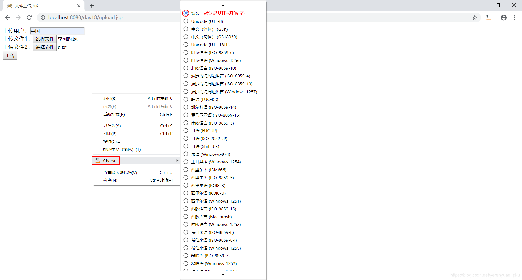522x280 pixels.
Task: Choose 返回(B) from context menu
Action: (x=136, y=98)
